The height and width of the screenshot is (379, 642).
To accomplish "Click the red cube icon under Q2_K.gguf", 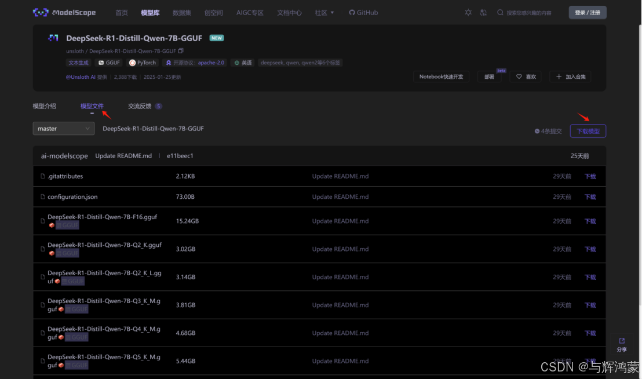I will 52,253.
